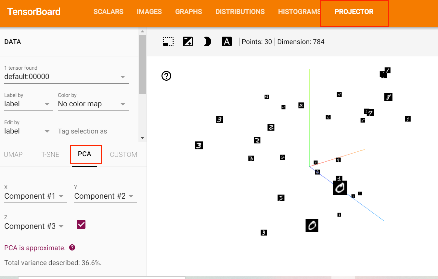Change the Y Component #2 dropdown
Screen dimensions: 438x279
tap(105, 196)
